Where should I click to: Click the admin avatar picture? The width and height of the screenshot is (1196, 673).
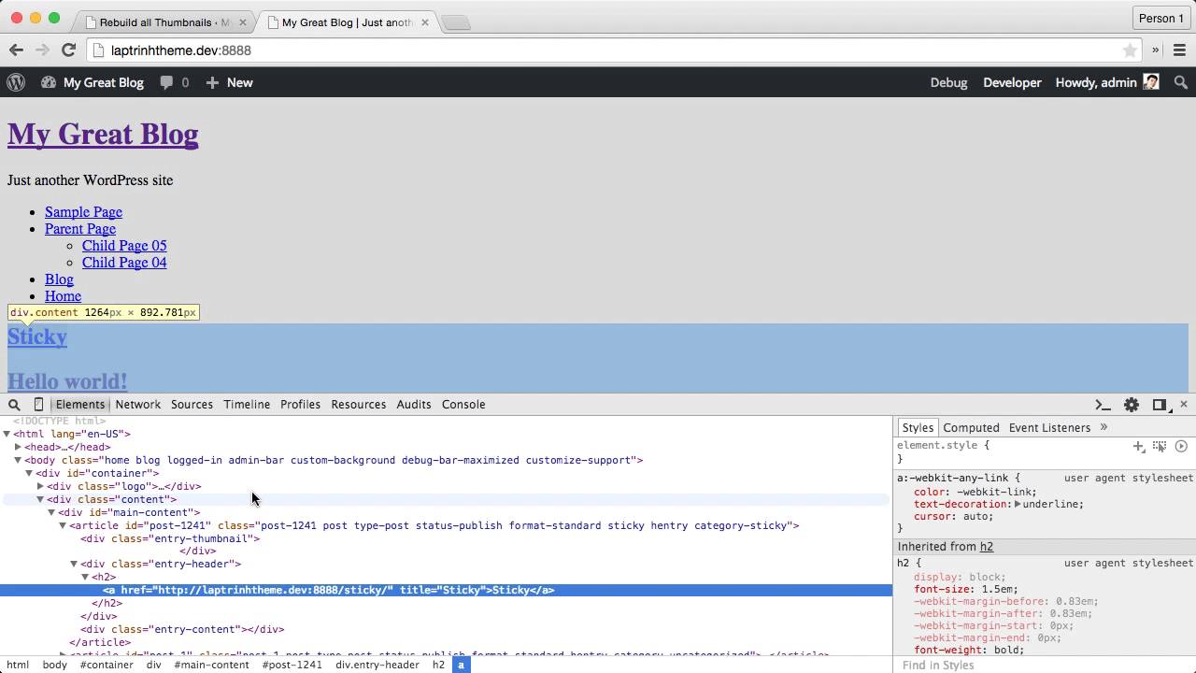[1151, 82]
